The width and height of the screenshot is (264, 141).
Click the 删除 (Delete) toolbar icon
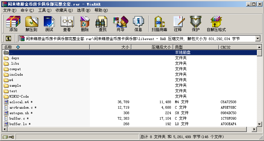pyautogui.click(x=85, y=24)
